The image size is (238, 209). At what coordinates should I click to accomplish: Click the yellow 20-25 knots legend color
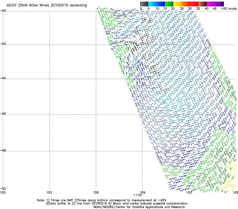[178, 4]
